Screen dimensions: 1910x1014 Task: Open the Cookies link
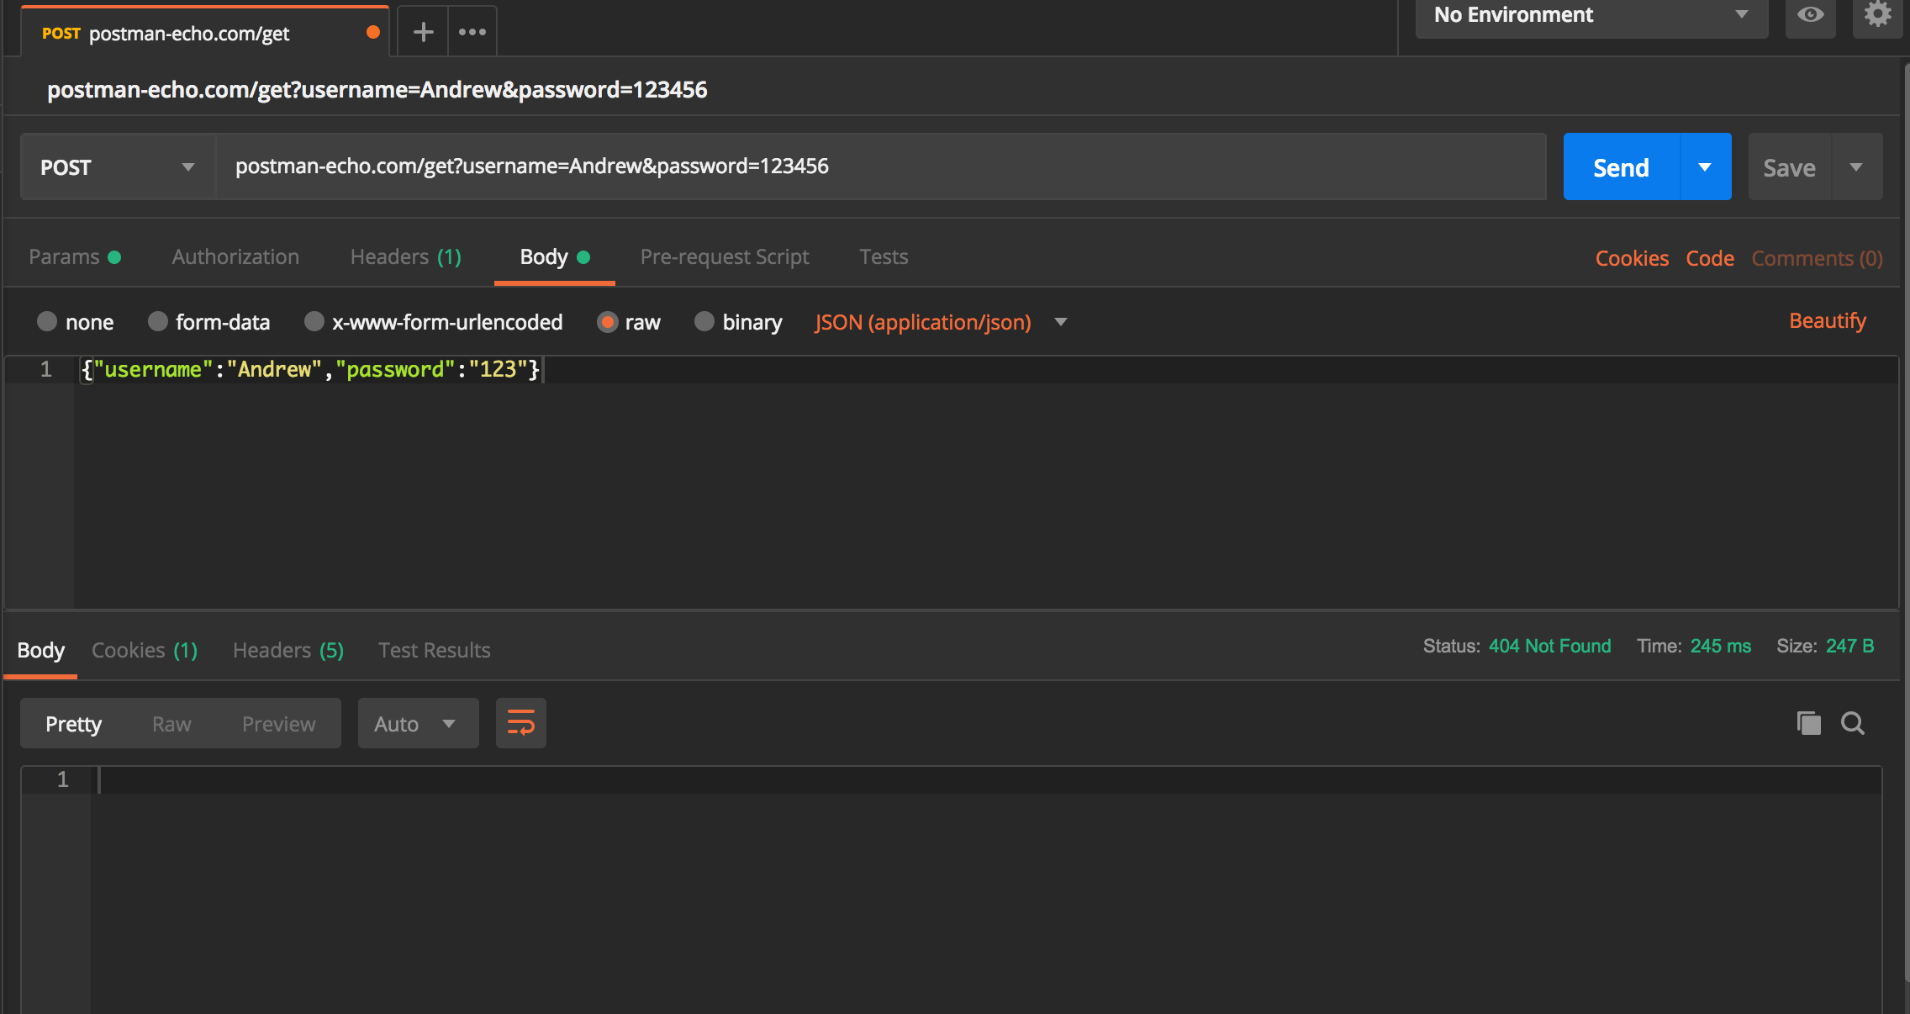(x=1632, y=258)
